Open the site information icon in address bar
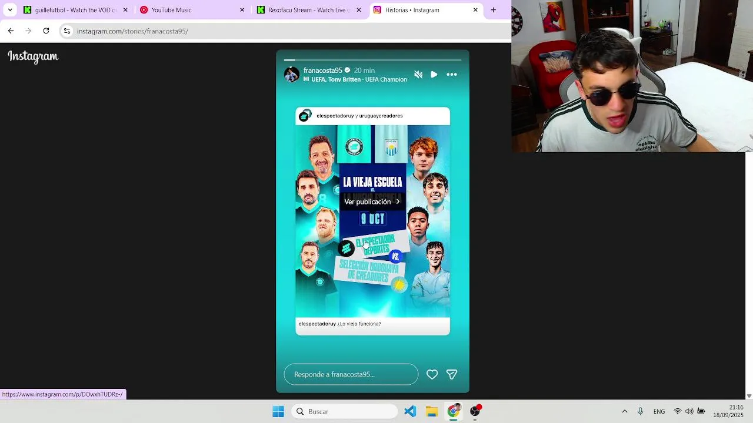Screen dimensions: 753x423 click(x=67, y=31)
